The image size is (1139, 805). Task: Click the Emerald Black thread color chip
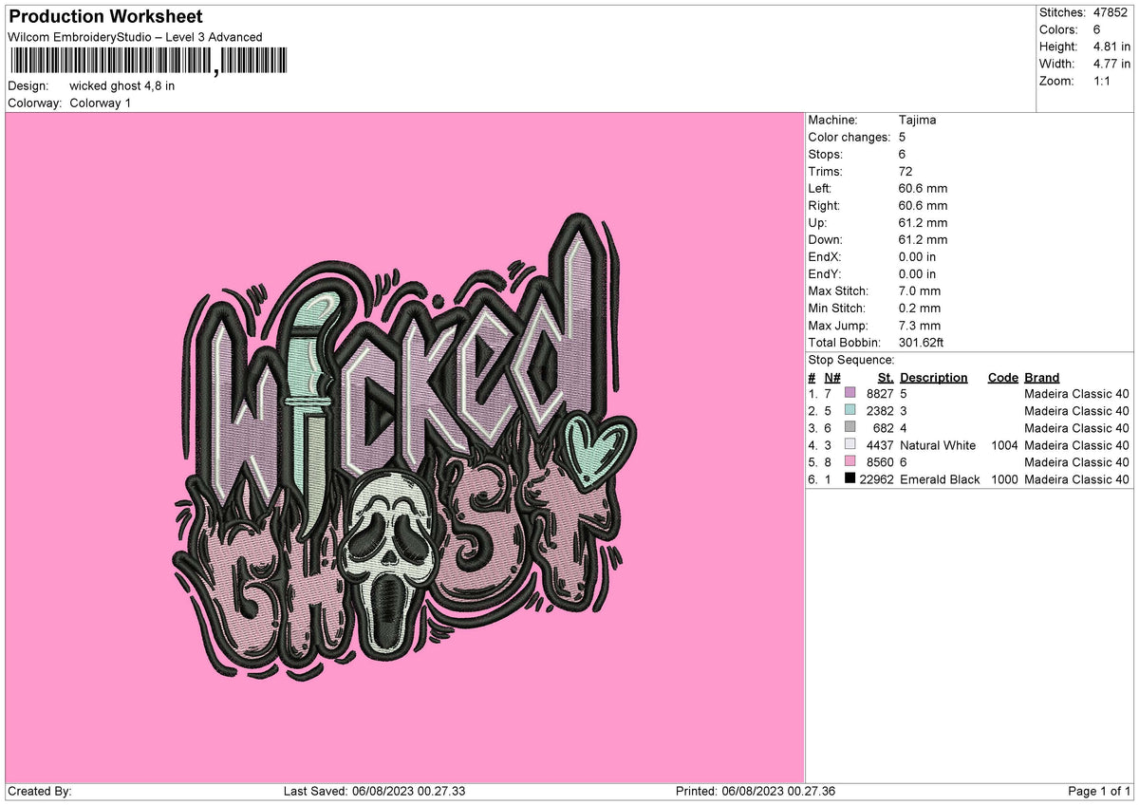tap(850, 479)
